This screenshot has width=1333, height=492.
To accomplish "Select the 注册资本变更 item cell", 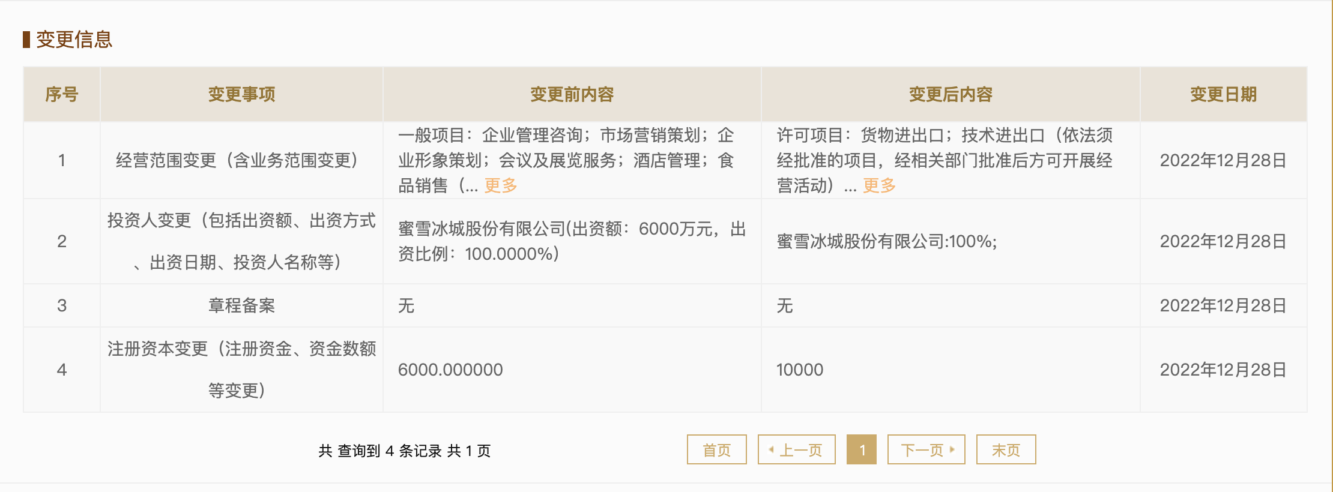I will (241, 370).
